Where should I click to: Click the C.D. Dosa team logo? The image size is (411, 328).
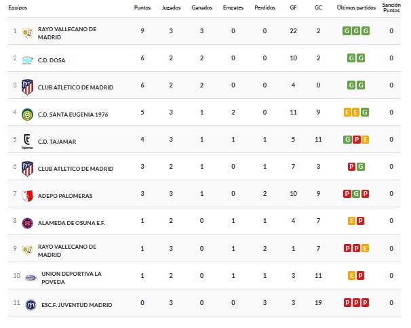pyautogui.click(x=28, y=60)
